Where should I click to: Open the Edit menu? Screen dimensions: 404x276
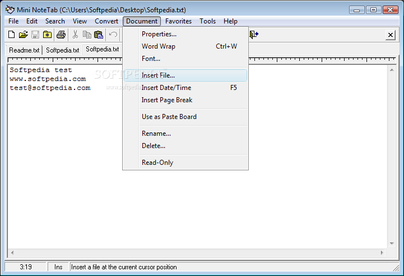(x=32, y=21)
